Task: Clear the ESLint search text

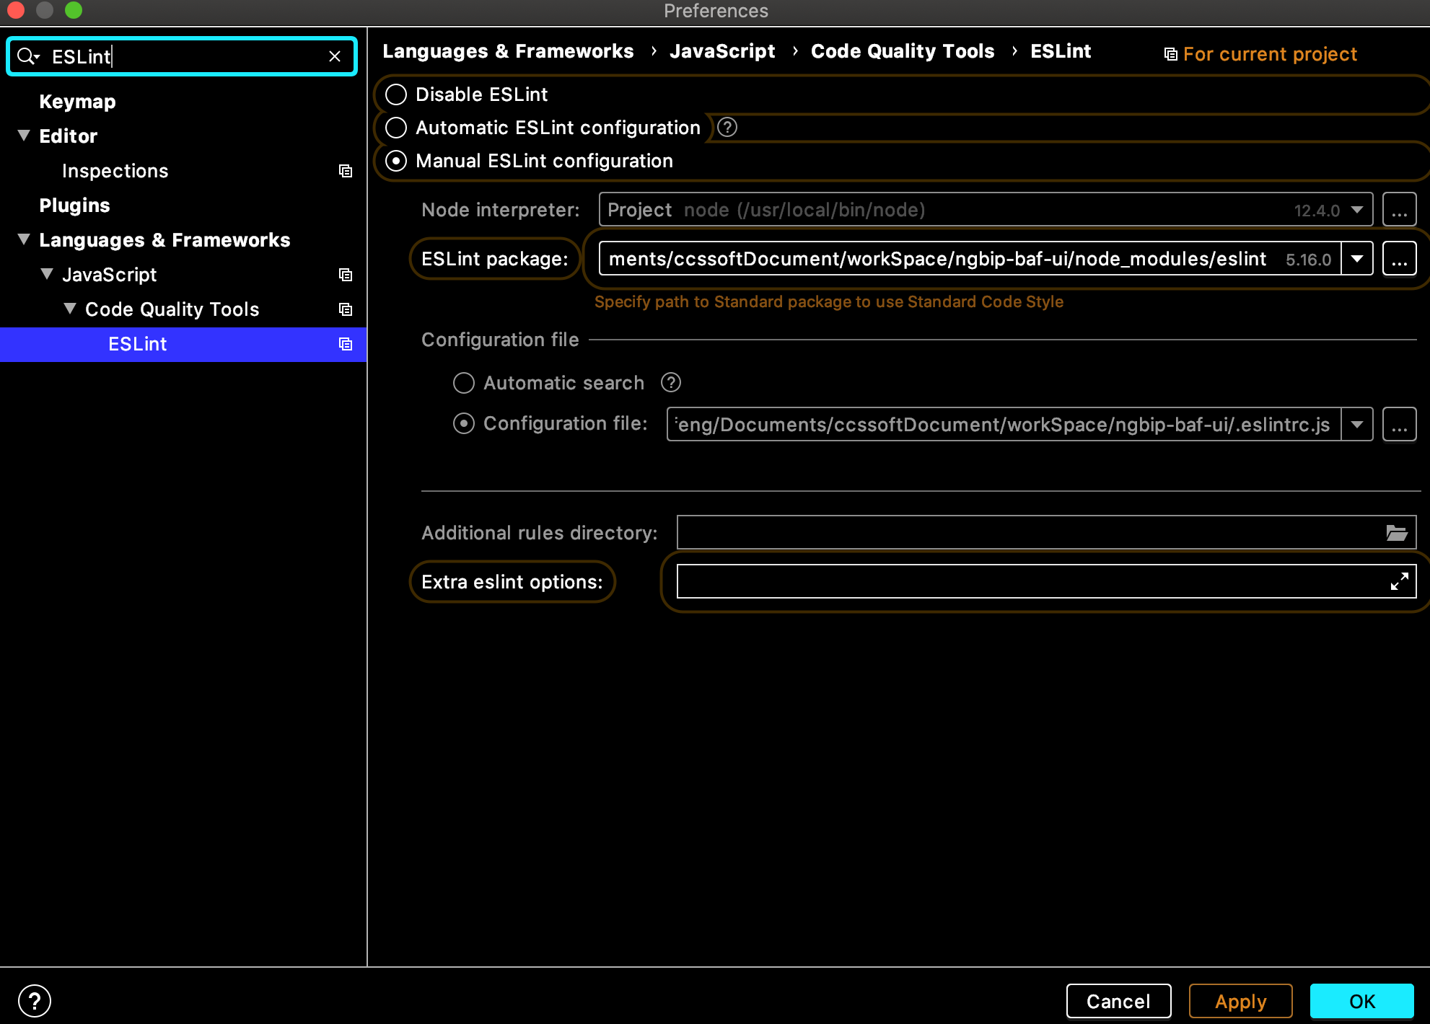Action: click(335, 56)
